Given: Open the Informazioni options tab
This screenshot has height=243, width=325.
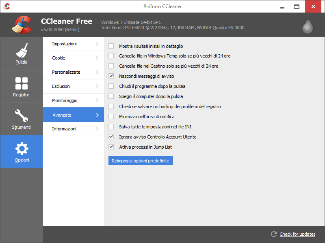Looking at the screenshot, I should pyautogui.click(x=74, y=129).
